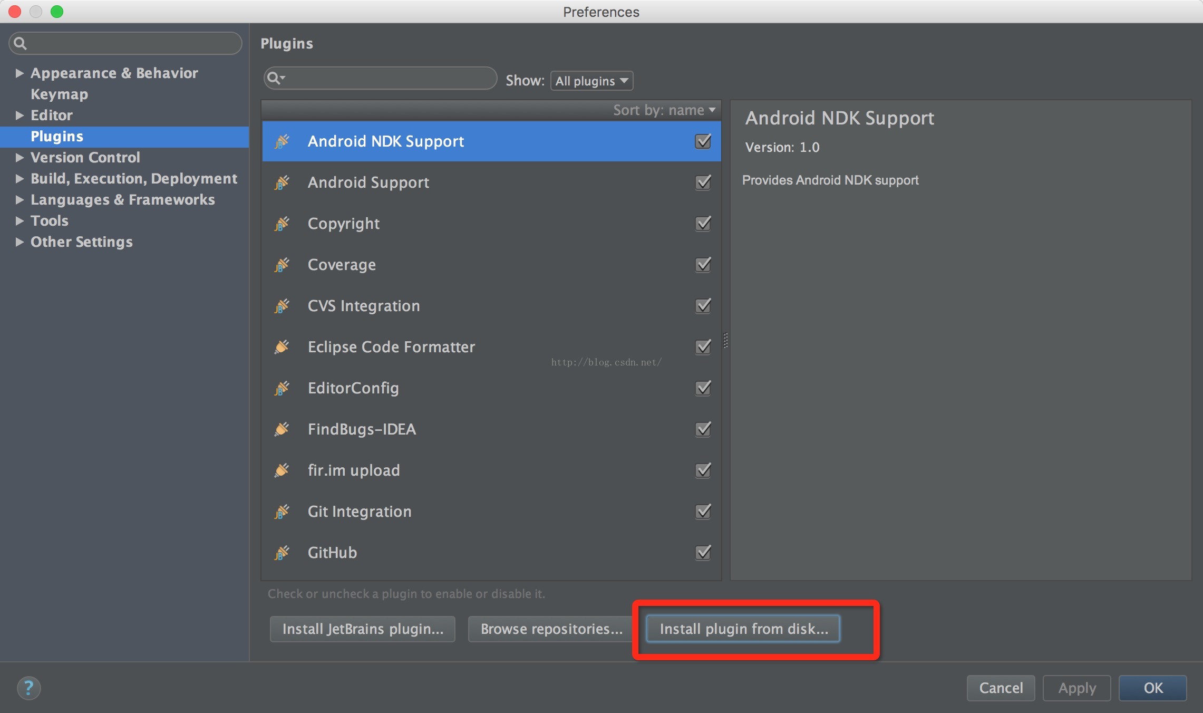Click Browse repositories button

551,629
